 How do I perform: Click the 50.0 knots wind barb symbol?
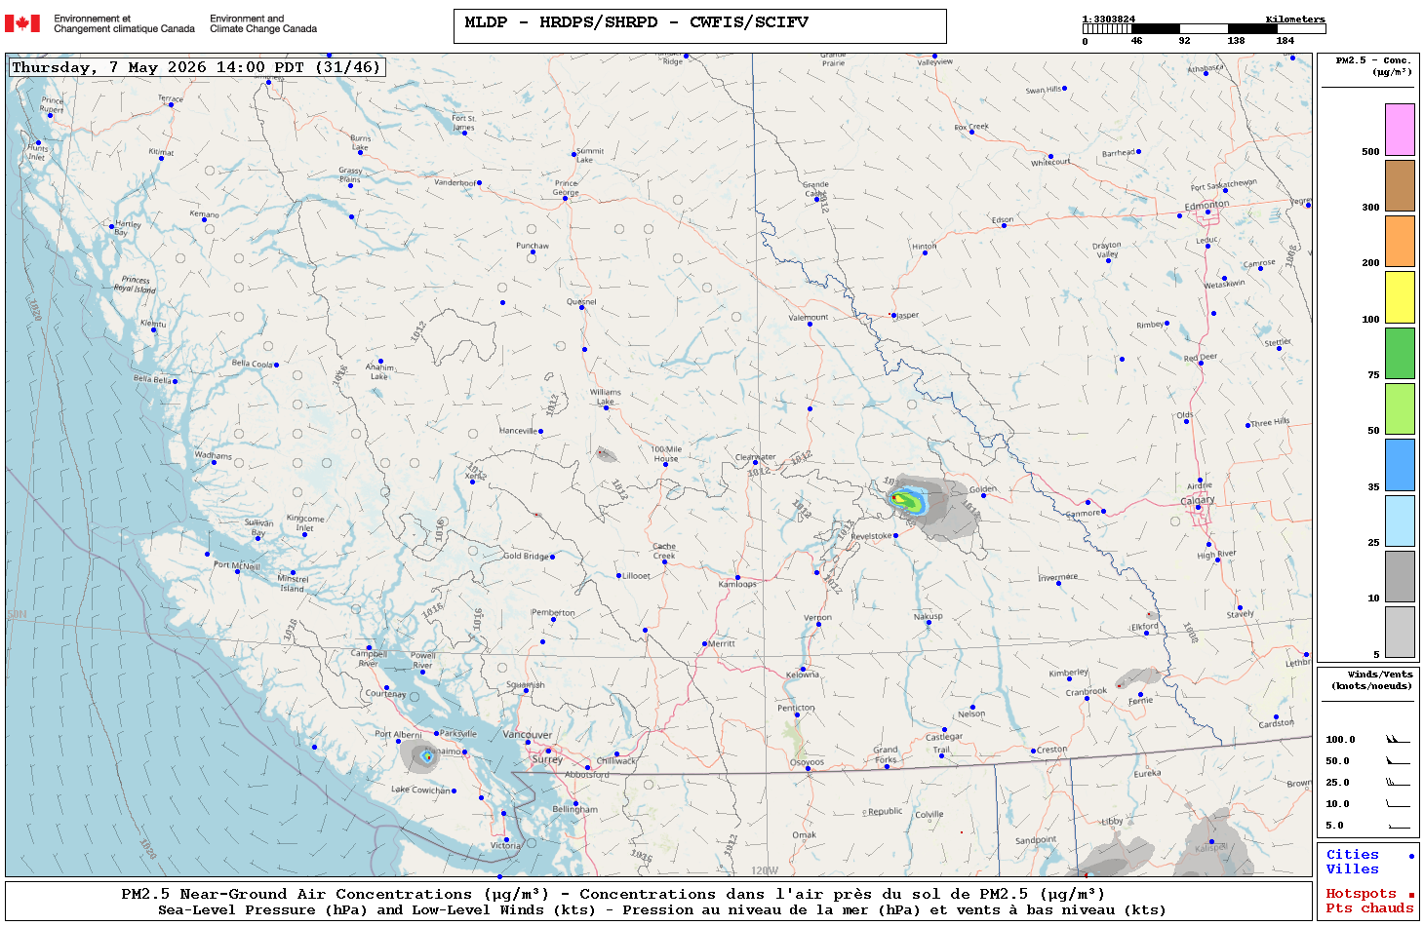click(1398, 761)
